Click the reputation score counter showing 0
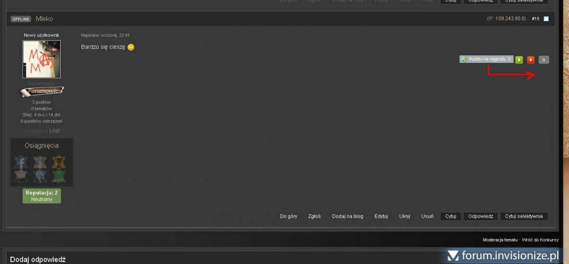The height and width of the screenshot is (264, 569). [x=544, y=60]
